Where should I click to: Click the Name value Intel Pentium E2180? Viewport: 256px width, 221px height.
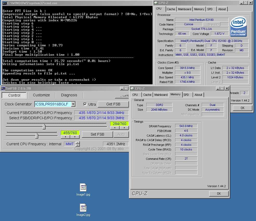[201, 20]
